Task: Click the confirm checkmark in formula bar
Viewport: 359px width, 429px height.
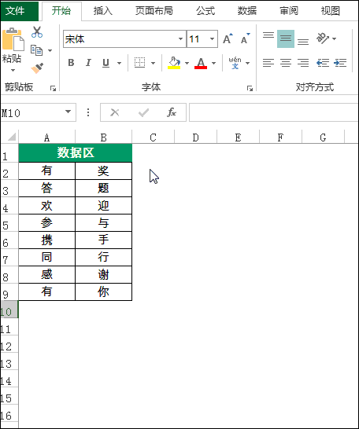Action: point(143,112)
